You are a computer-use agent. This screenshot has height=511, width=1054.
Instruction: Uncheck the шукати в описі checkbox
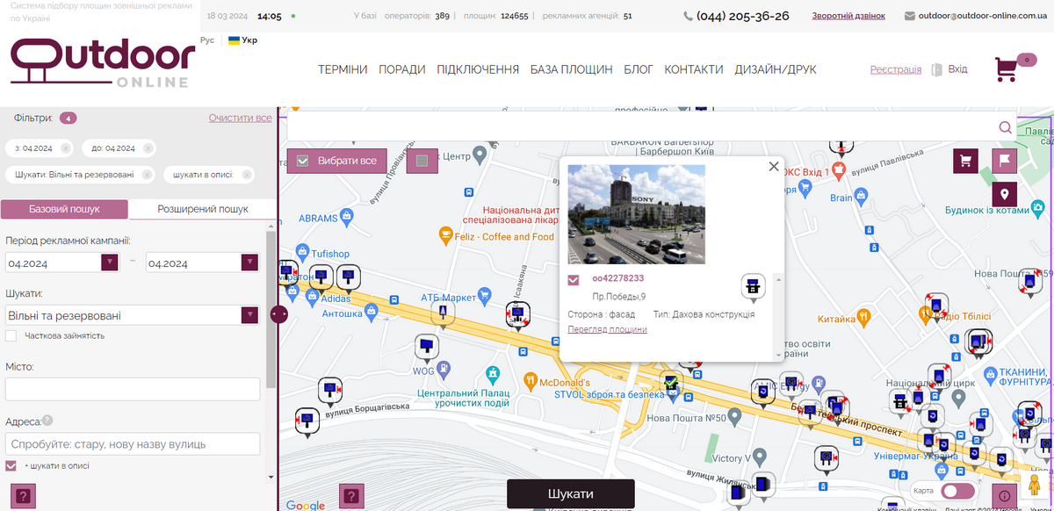[11, 465]
